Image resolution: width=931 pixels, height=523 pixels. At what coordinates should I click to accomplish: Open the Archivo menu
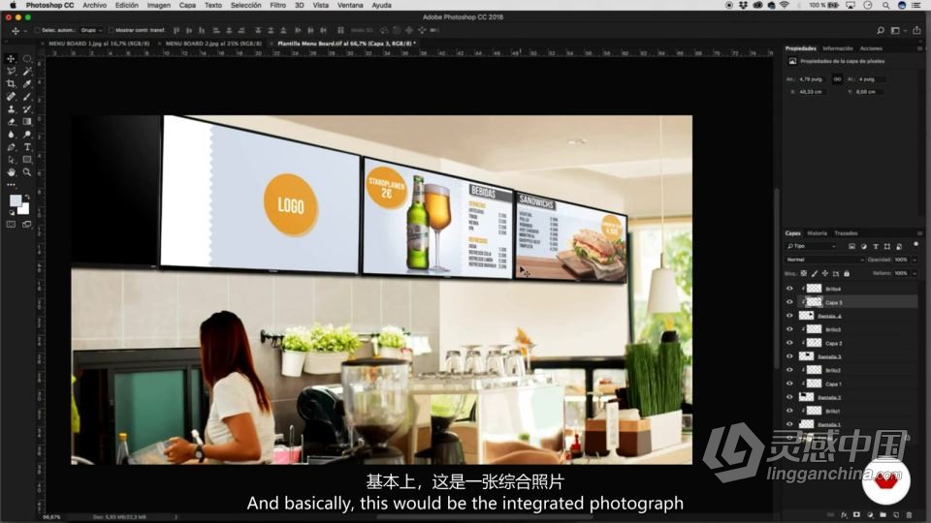pos(94,5)
